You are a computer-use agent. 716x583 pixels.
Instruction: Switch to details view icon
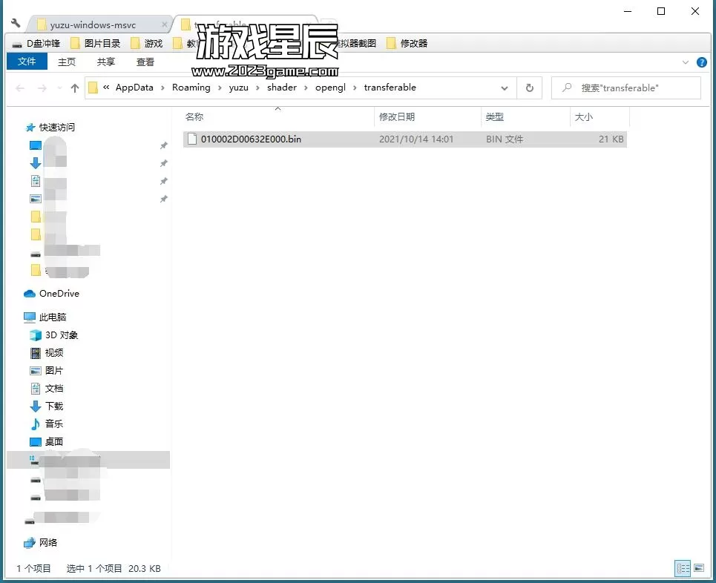(683, 568)
